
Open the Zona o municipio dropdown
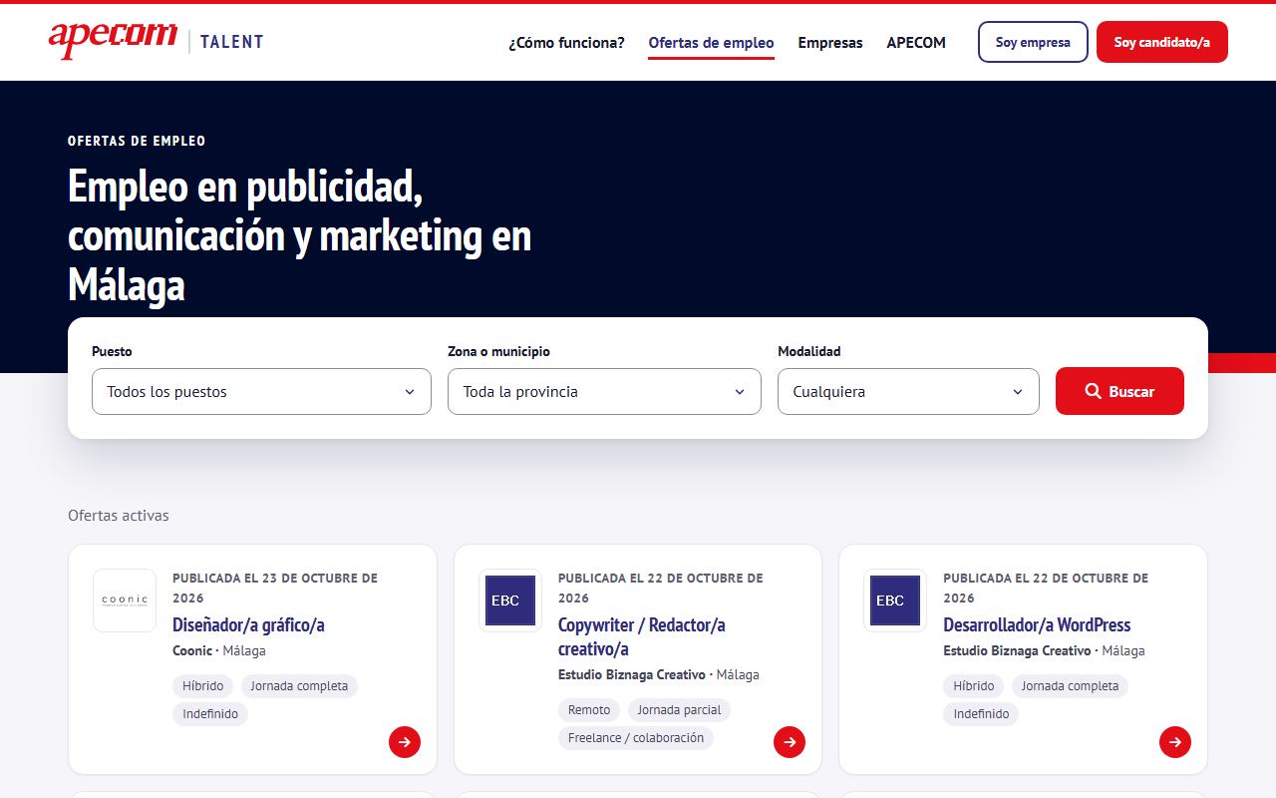[x=604, y=392]
